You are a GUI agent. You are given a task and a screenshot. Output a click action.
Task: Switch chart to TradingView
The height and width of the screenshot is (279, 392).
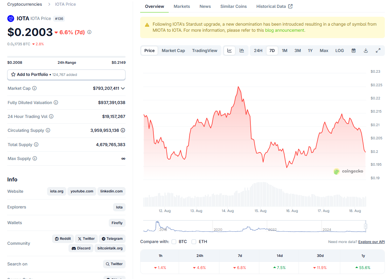(x=204, y=51)
